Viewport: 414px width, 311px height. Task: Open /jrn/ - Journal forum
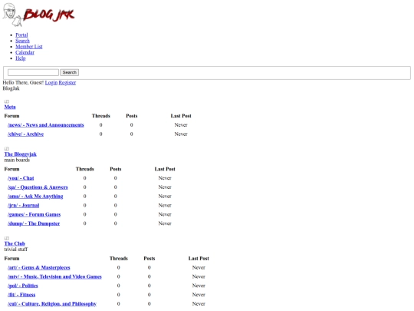(24, 205)
